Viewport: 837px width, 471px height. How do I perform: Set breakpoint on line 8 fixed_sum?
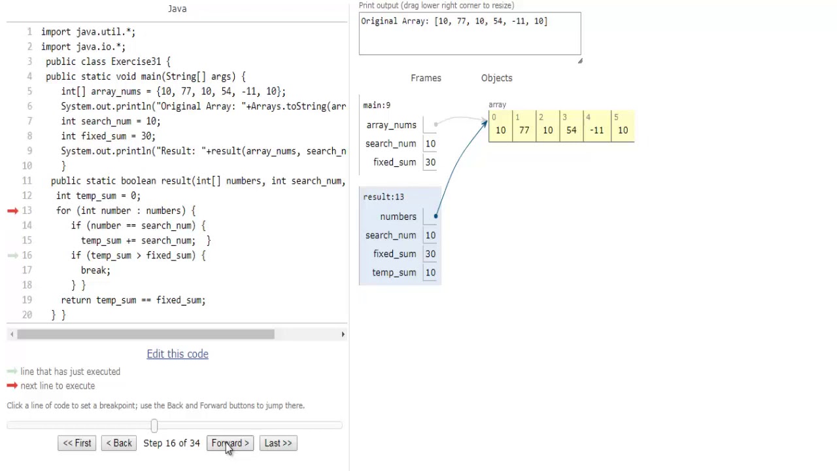(108, 136)
